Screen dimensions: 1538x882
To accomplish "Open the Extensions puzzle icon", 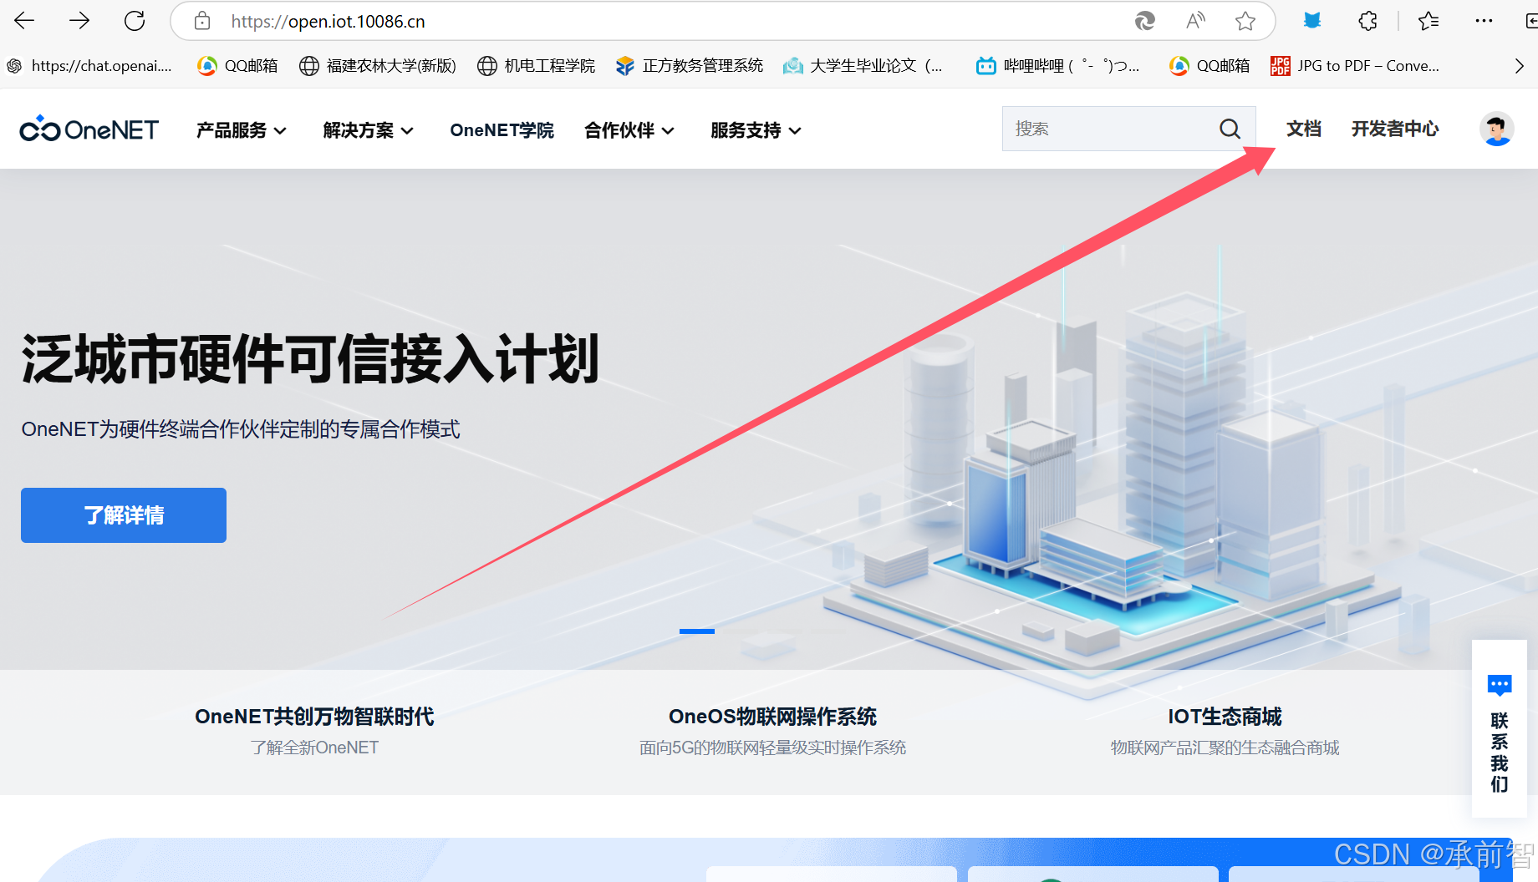I will (x=1367, y=21).
